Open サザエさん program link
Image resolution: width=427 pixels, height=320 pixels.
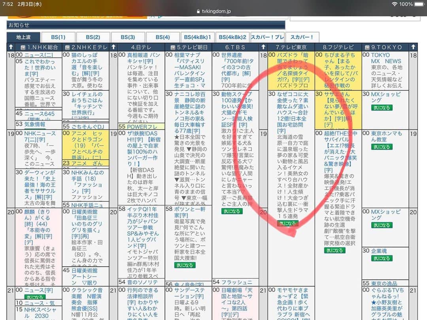(x=341, y=109)
